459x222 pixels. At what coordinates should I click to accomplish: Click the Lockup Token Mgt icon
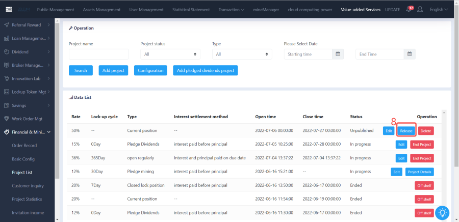(x=7, y=92)
